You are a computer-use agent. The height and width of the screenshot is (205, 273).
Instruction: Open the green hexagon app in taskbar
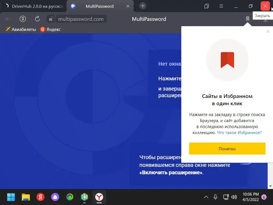click(x=85, y=197)
